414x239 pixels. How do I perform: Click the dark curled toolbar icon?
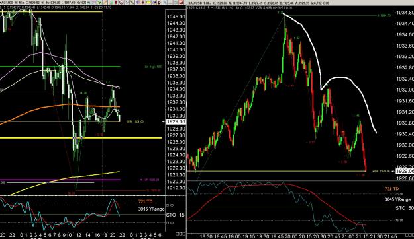159,3
